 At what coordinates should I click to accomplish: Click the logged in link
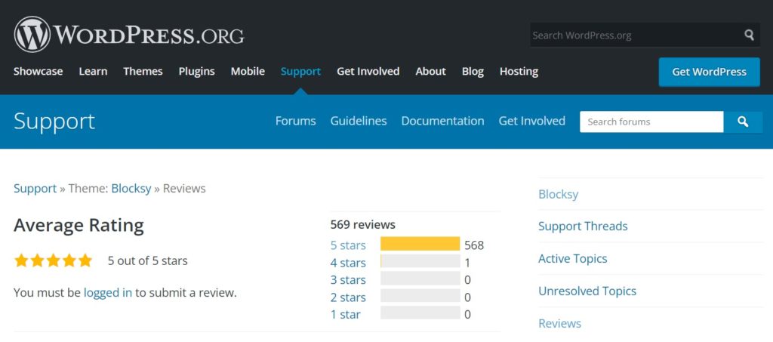(x=108, y=293)
